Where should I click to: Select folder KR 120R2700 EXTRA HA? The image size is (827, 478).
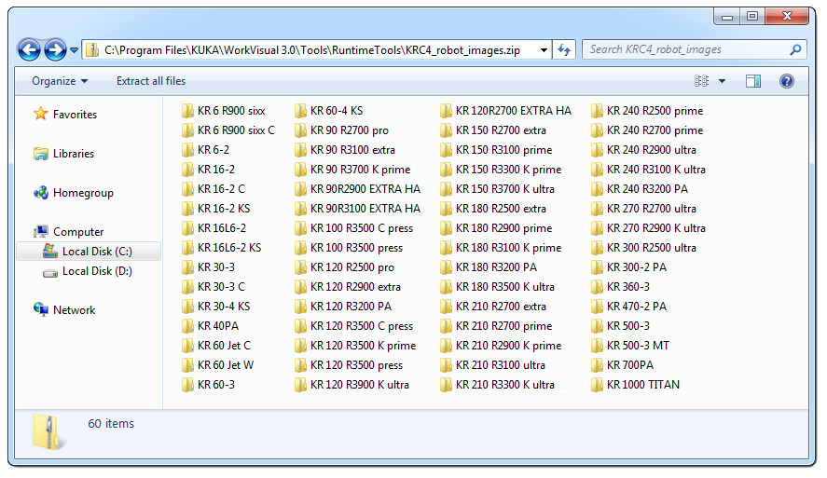point(505,111)
